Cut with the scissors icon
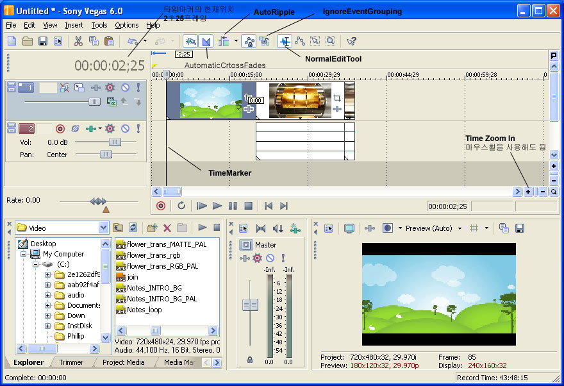Viewport: 564px width, 386px height. point(78,41)
